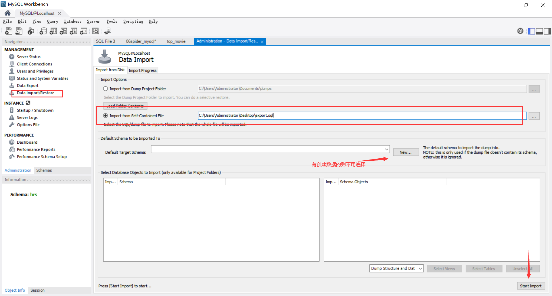This screenshot has height=296, width=552.
Task: Click the Server Status icon
Action: pos(12,57)
